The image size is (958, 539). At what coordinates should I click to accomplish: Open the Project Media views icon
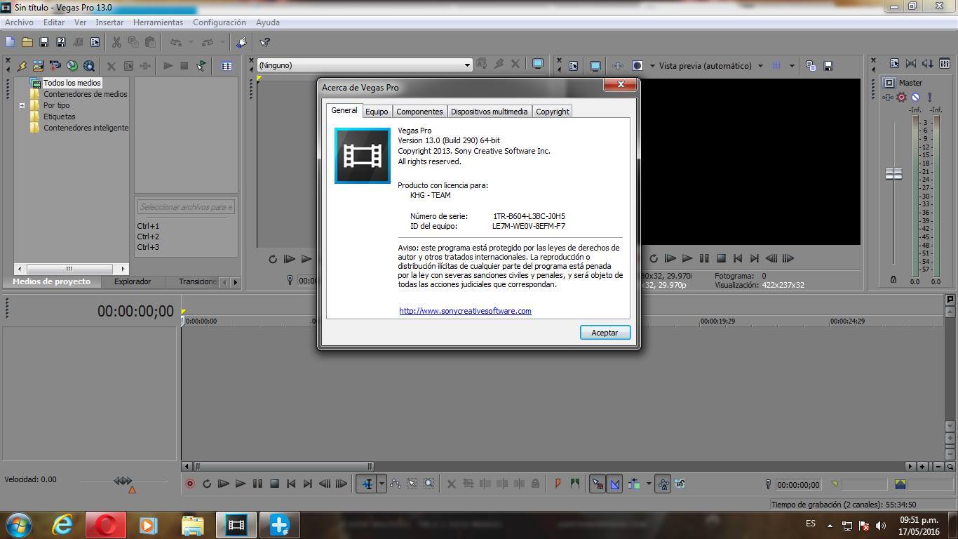tap(227, 66)
